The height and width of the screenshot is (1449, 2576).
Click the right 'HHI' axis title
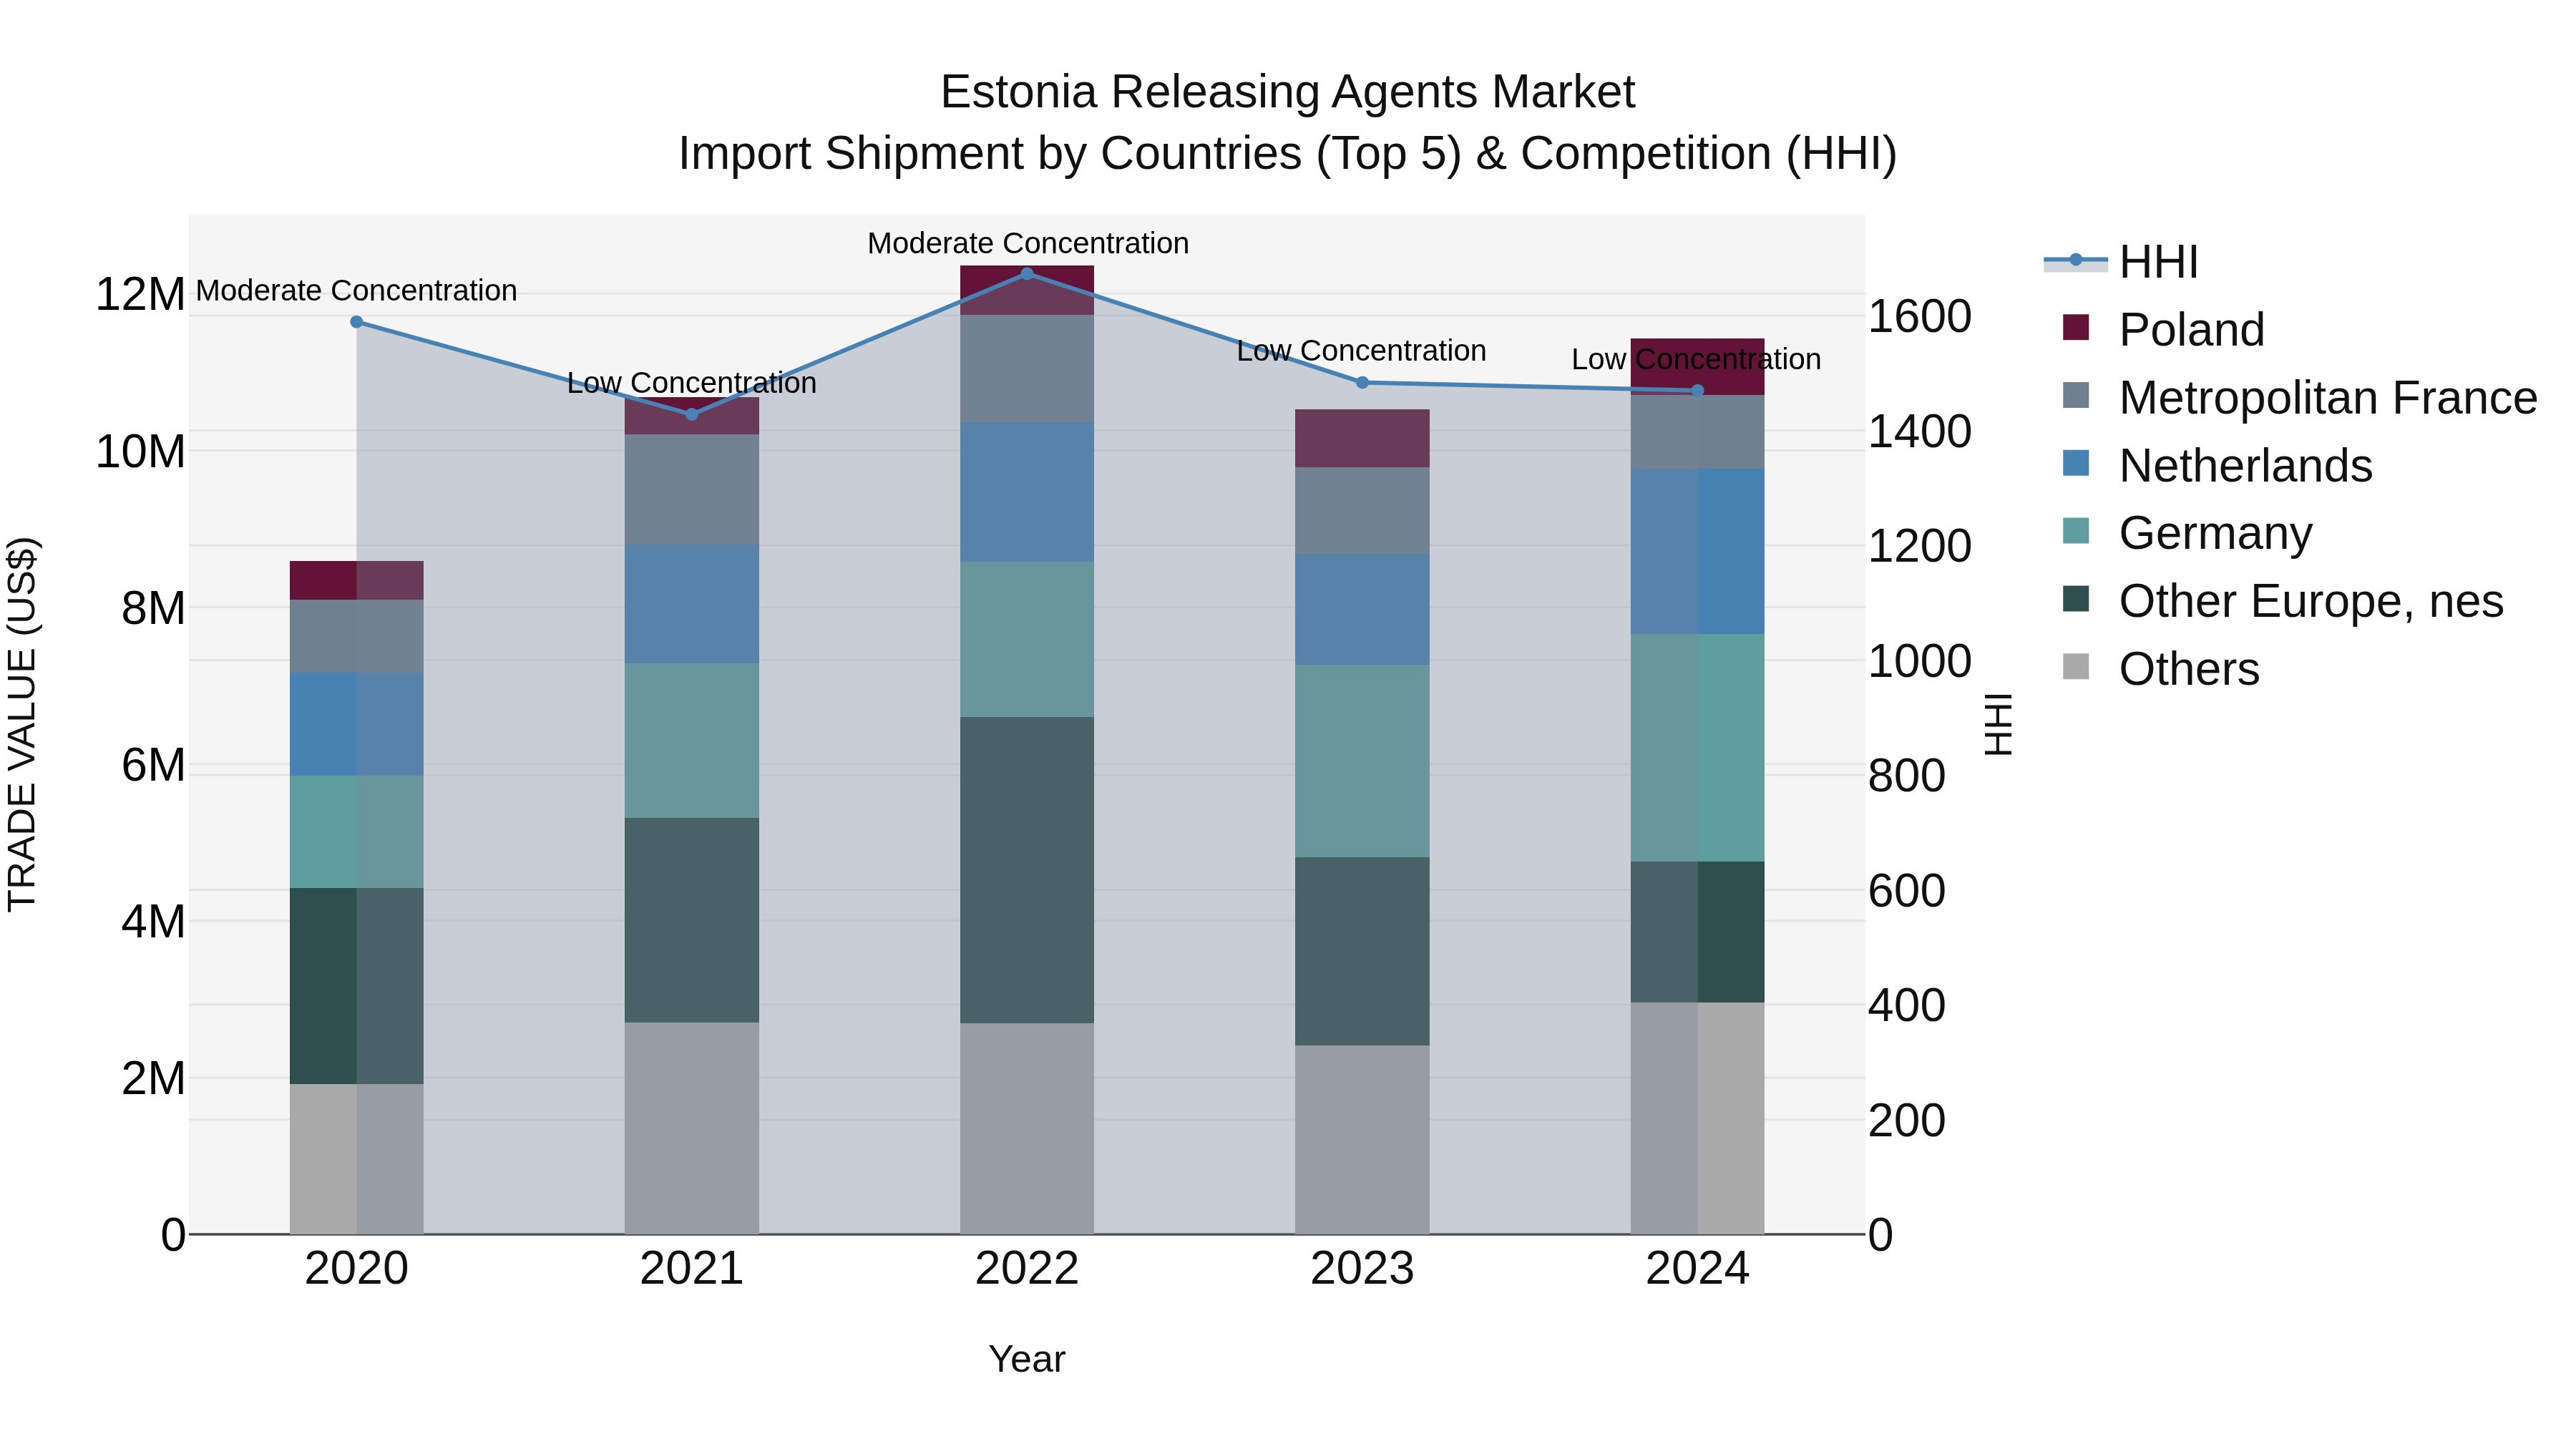click(1997, 724)
